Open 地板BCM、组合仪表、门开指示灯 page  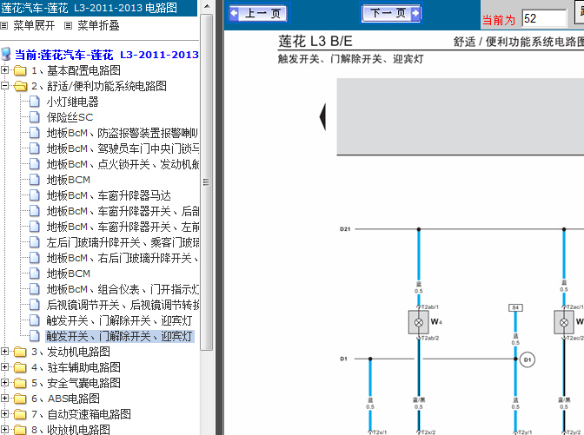coord(123,289)
